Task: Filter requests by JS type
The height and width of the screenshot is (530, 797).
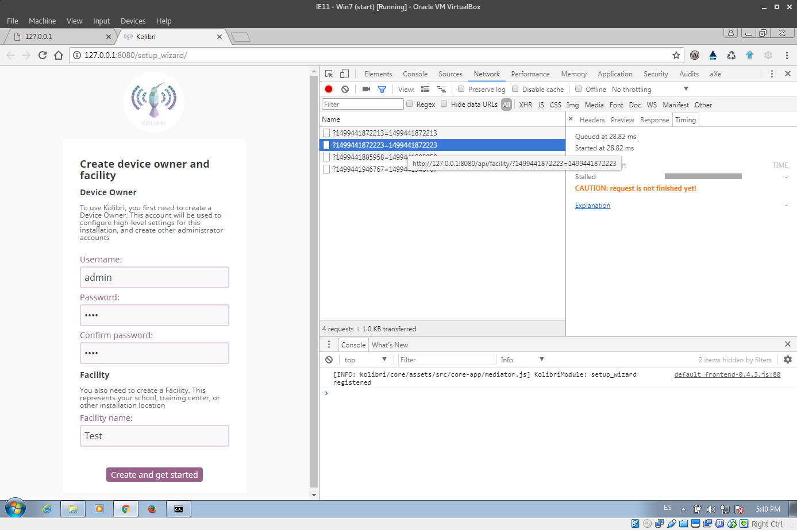Action: pyautogui.click(x=541, y=105)
